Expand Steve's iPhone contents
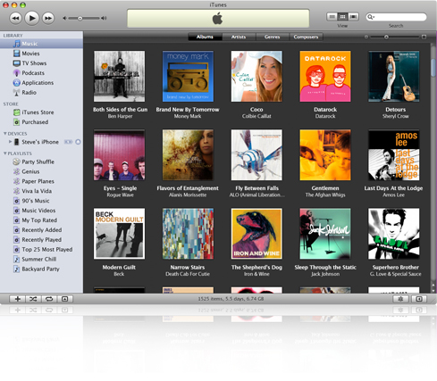 11,142
